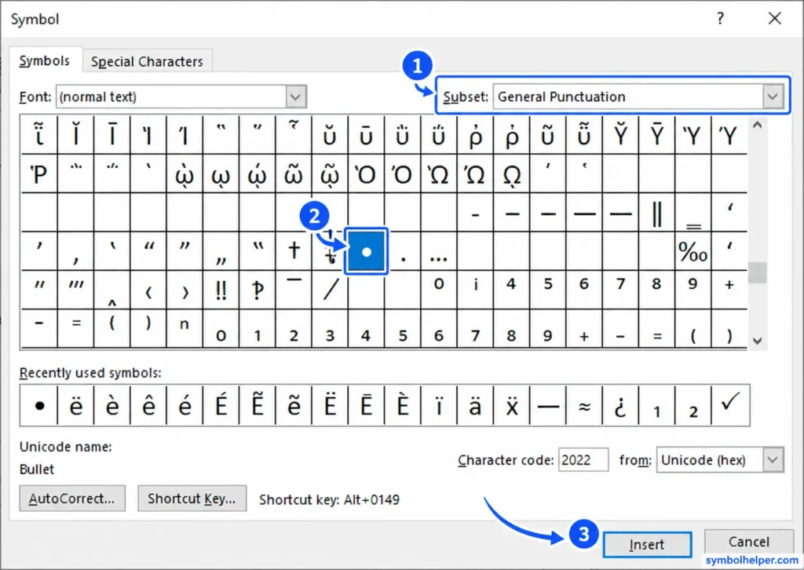Screen dimensions: 804x570
Task: Select the highlighted bullet symbol in the grid
Action: (x=366, y=251)
